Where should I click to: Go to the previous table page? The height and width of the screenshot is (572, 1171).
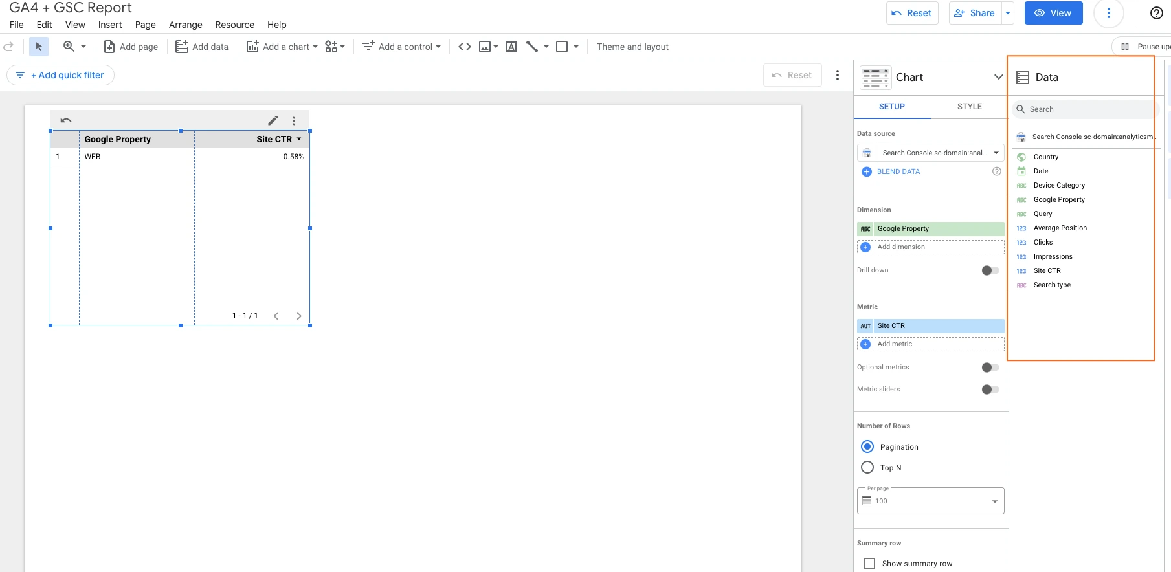click(276, 316)
